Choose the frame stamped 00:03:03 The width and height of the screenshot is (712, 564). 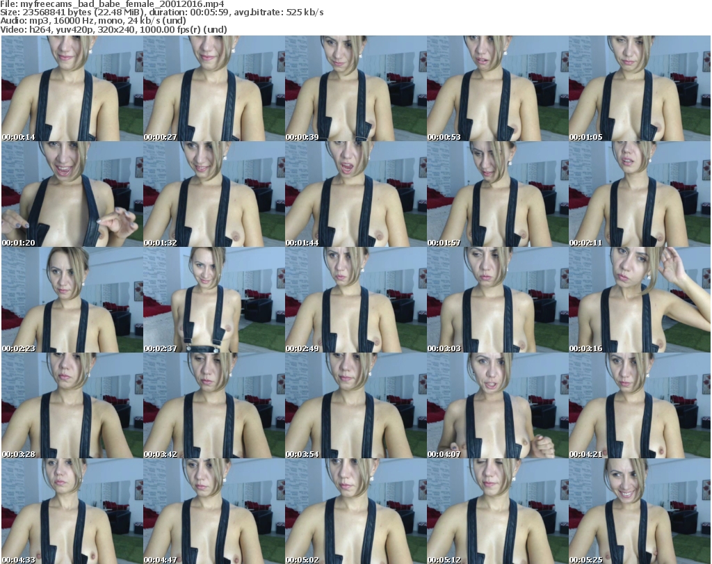(497, 300)
